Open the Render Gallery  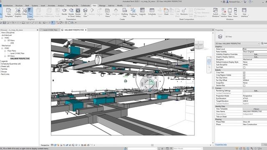78,12
